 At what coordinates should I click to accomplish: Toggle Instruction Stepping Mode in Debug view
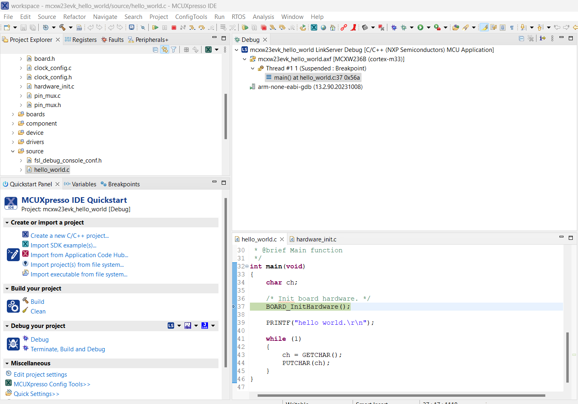[543, 38]
